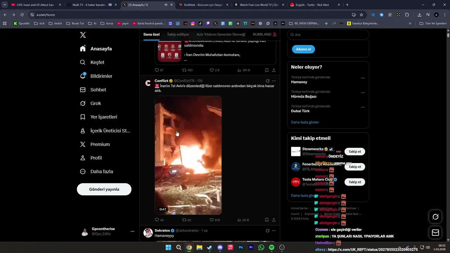
Task: Open Keşfet search page icon
Action: click(83, 62)
